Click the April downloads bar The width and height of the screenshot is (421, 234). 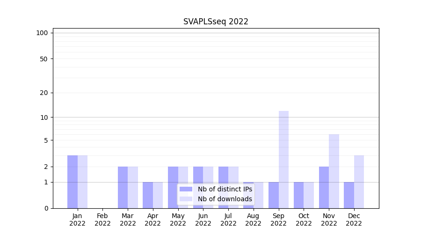158,195
